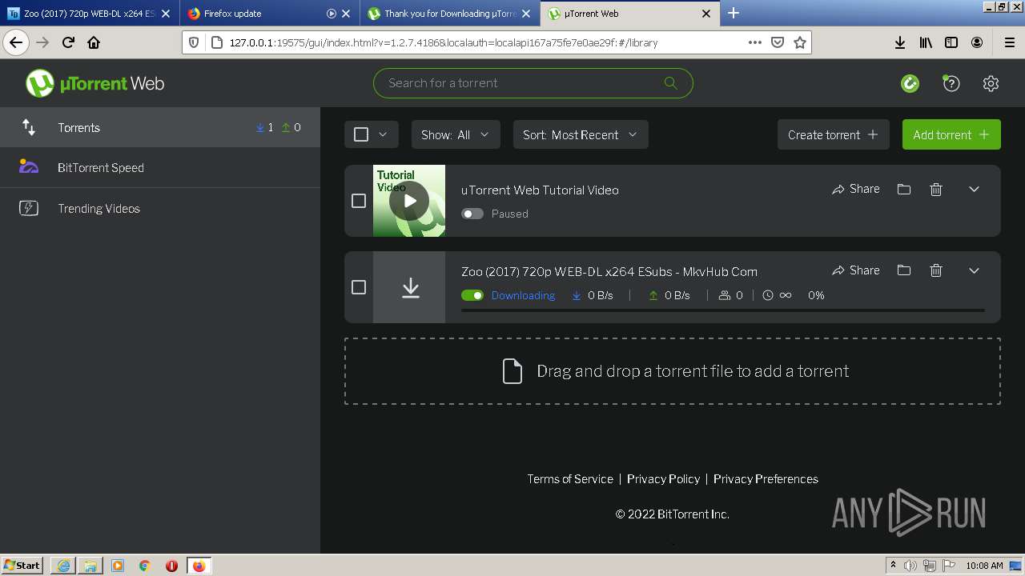The width and height of the screenshot is (1025, 576).
Task: Click the taskbar clock 10:08 AM
Action: (984, 566)
